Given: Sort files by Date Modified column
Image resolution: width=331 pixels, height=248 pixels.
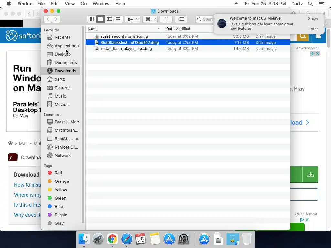Looking at the screenshot, I should pyautogui.click(x=178, y=29).
